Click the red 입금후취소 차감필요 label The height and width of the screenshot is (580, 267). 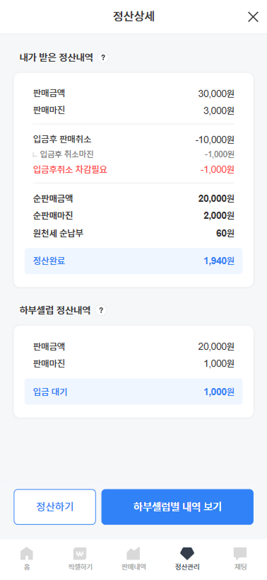pyautogui.click(x=70, y=170)
